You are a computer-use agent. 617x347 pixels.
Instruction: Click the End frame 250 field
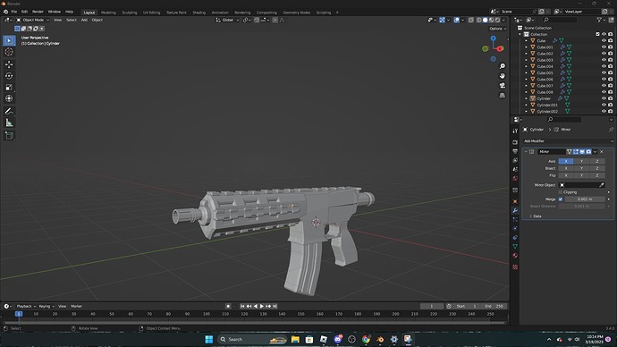494,306
